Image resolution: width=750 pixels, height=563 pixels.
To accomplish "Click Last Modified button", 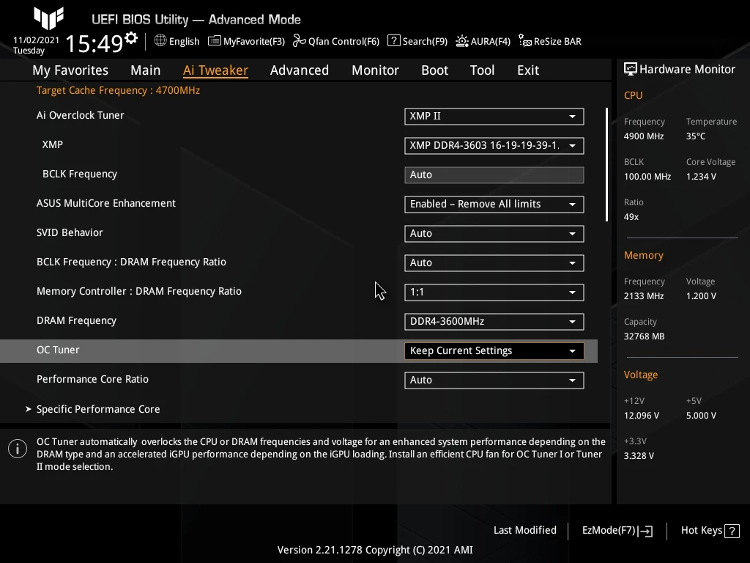I will coord(524,531).
